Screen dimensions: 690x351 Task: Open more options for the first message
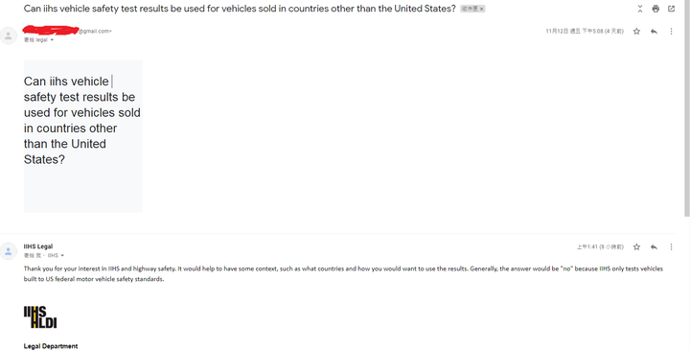671,32
